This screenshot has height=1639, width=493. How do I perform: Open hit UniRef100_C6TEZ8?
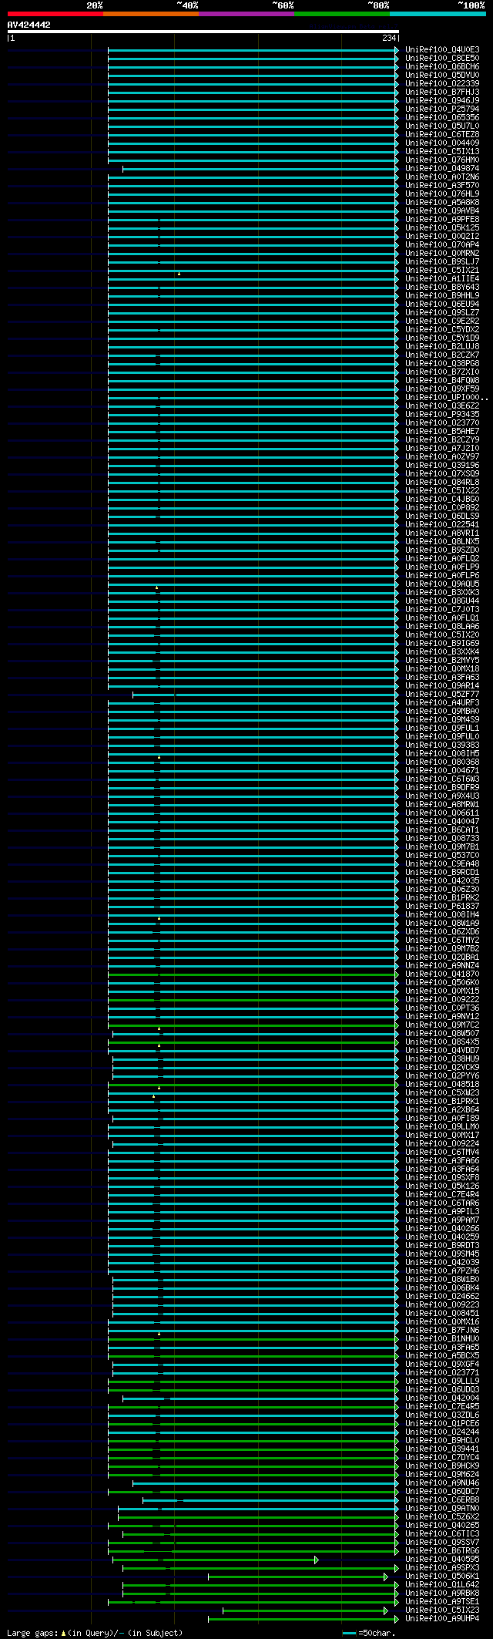point(442,134)
